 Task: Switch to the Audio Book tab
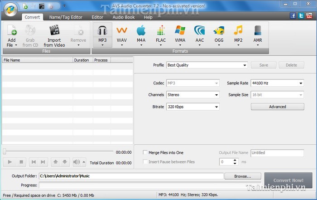pos(124,17)
